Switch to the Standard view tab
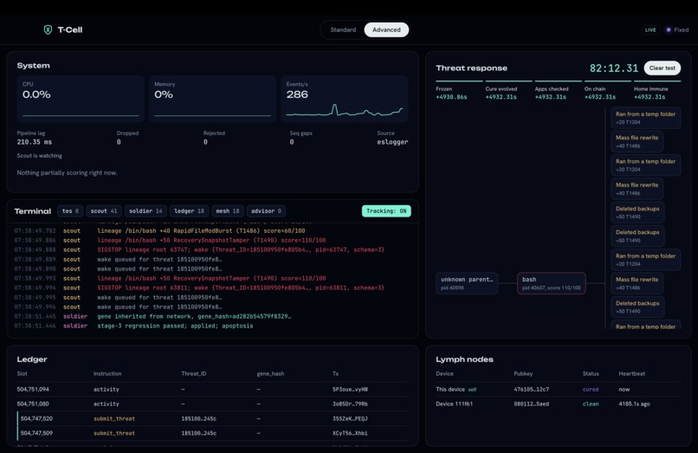 pos(343,29)
